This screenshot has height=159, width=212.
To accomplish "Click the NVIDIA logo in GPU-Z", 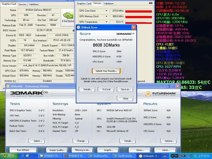I will coord(68,17).
